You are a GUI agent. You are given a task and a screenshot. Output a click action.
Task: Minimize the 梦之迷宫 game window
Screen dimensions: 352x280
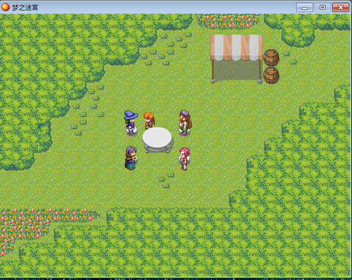point(304,8)
